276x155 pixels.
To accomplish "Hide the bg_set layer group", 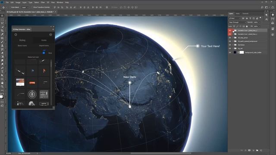I will (x=230, y=49).
